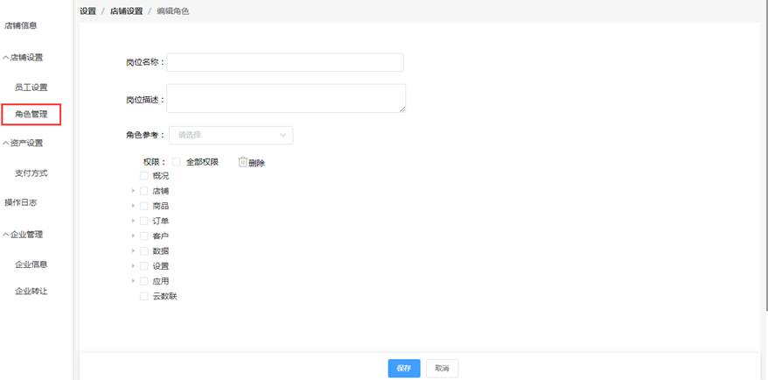Screen dimensions: 768x380
Task: Expand the 店铺 permission tree node
Action: (134, 191)
